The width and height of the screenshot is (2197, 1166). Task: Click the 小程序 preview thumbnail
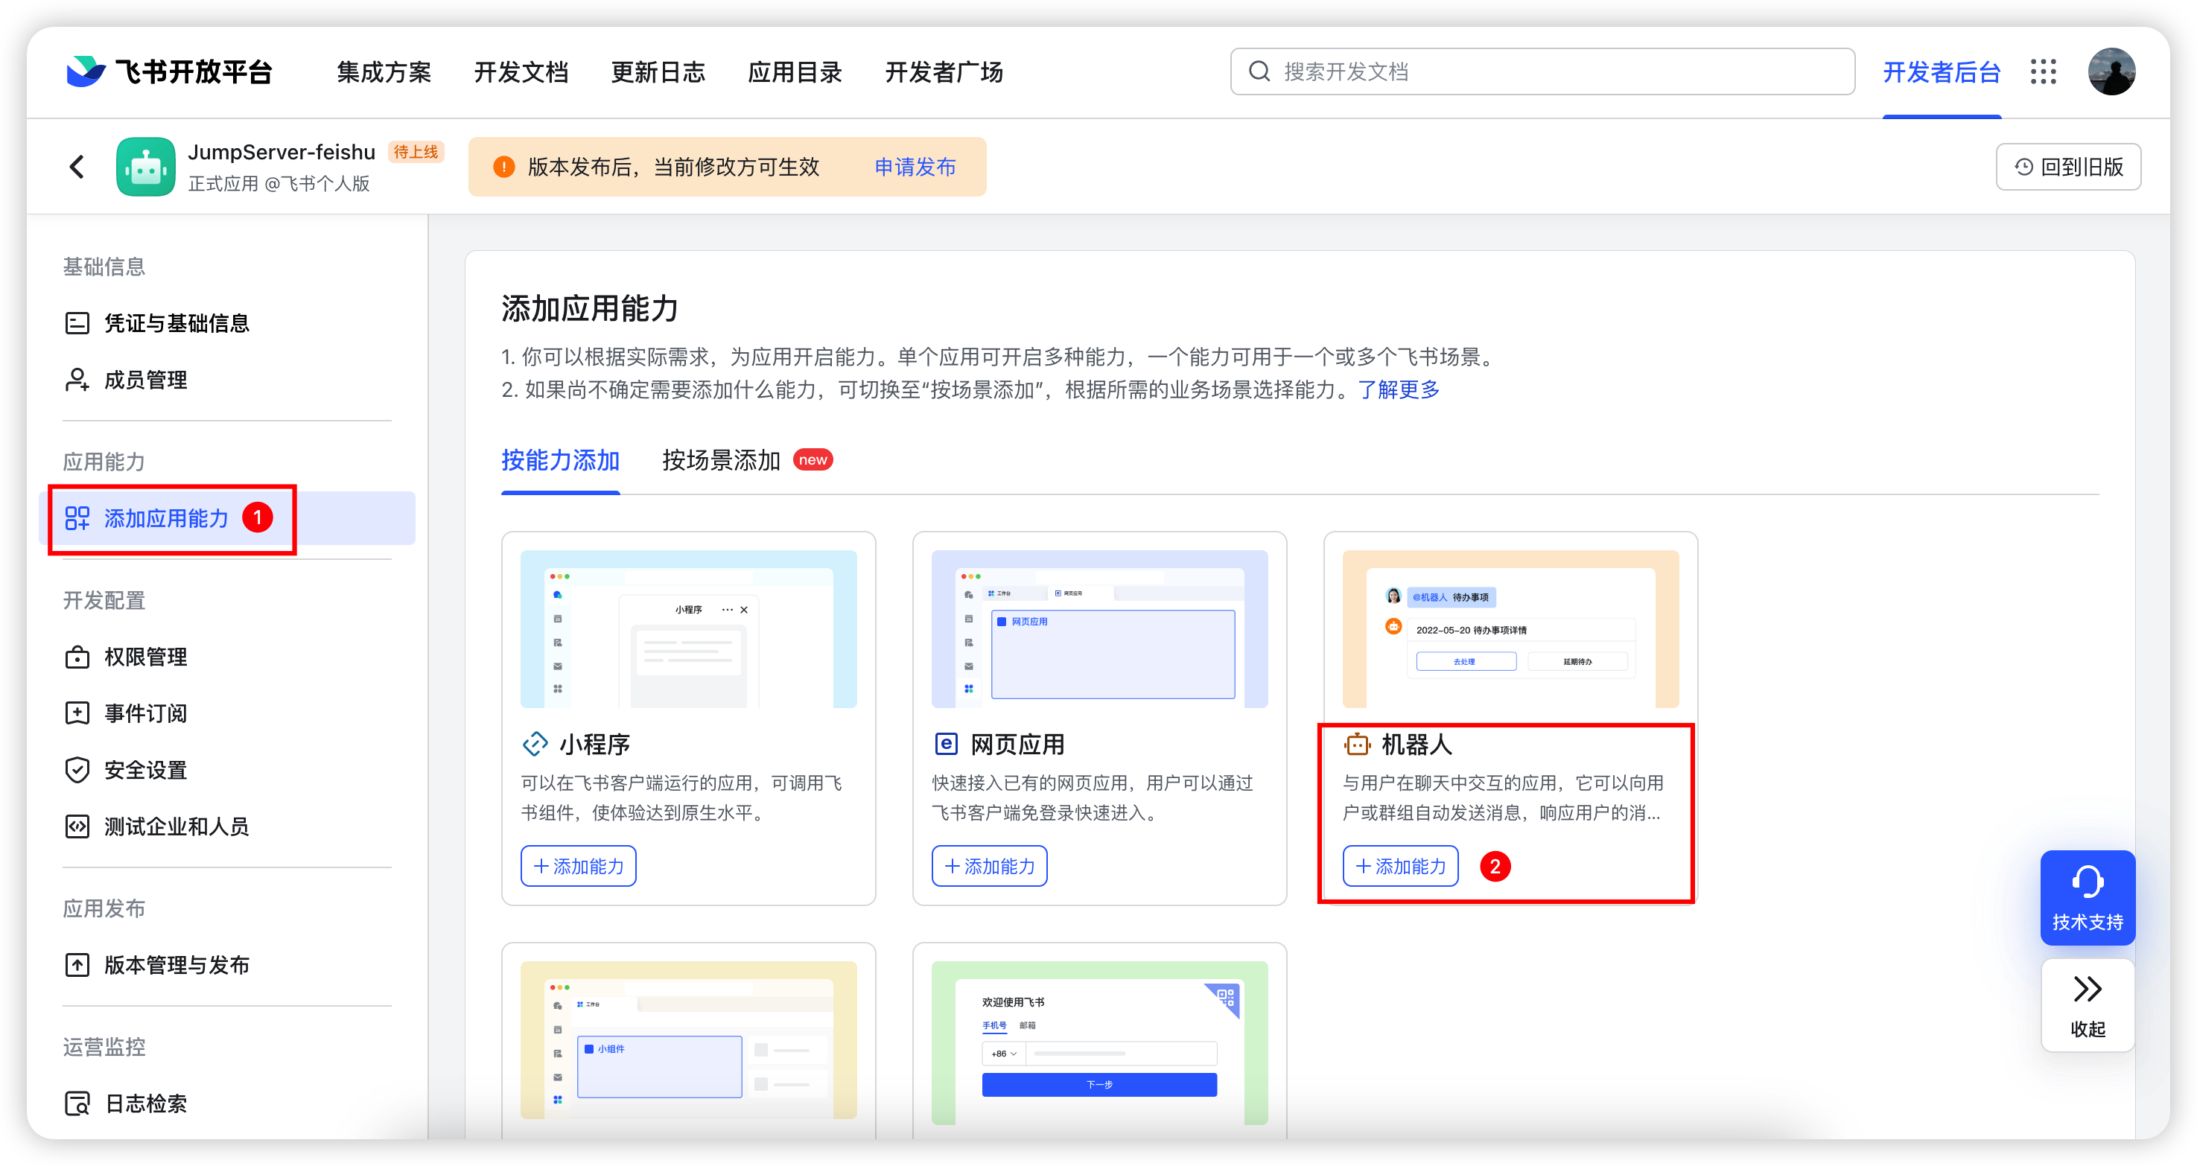pyautogui.click(x=688, y=628)
